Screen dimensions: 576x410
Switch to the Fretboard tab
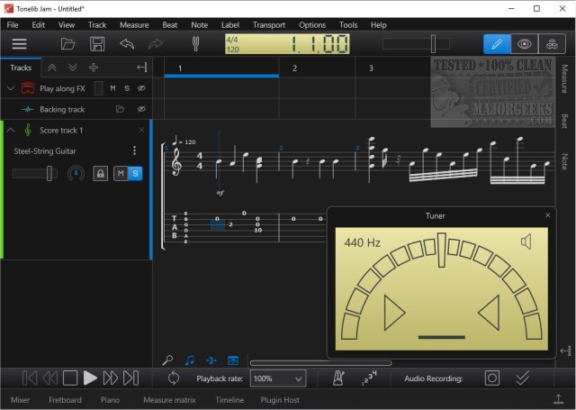point(65,399)
